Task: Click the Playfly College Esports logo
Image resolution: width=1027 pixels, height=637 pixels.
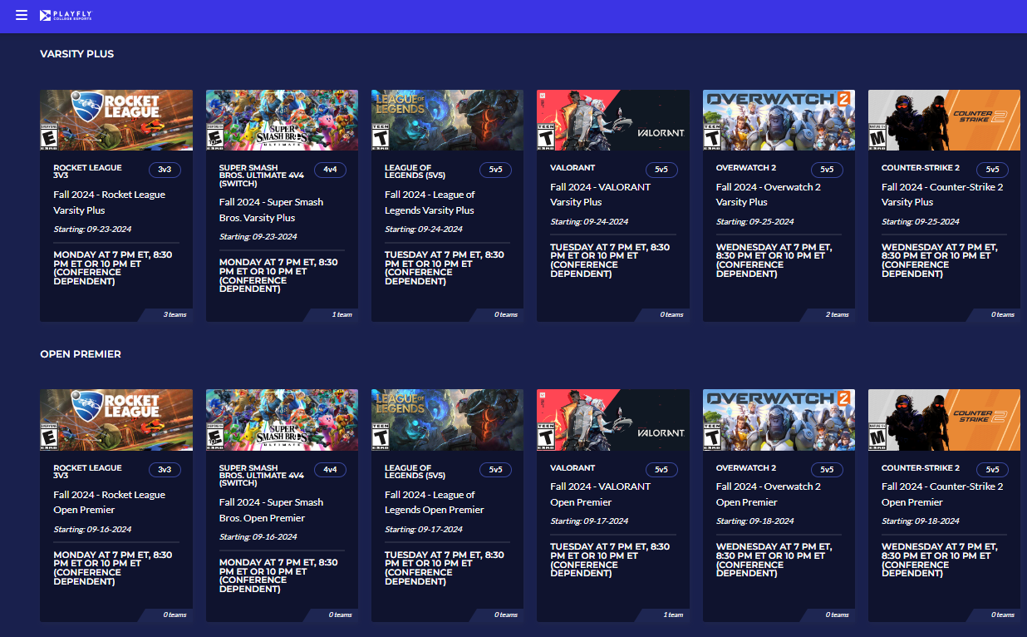Action: click(x=66, y=16)
